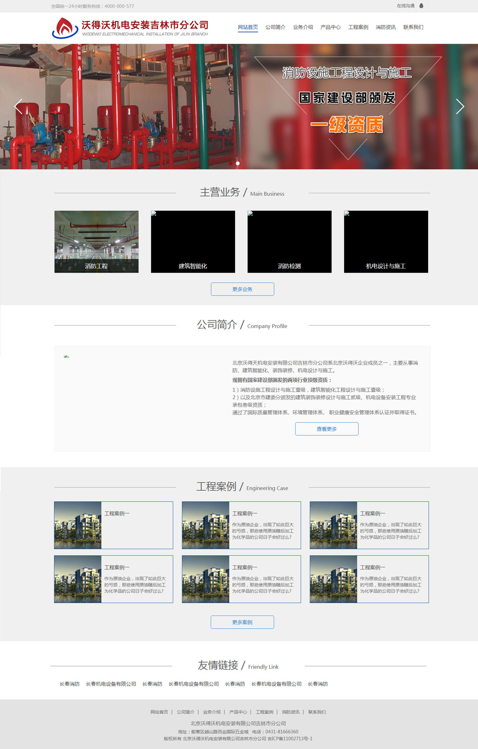Open the 机电设计与施工 business tile
This screenshot has height=749, width=478.
pyautogui.click(x=386, y=241)
